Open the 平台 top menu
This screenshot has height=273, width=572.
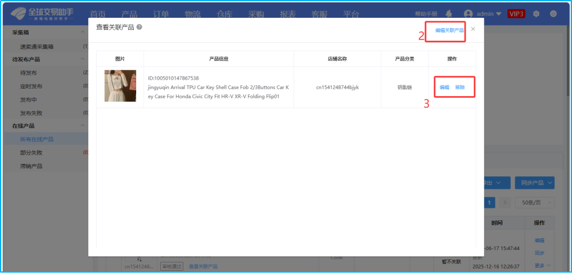click(x=351, y=14)
